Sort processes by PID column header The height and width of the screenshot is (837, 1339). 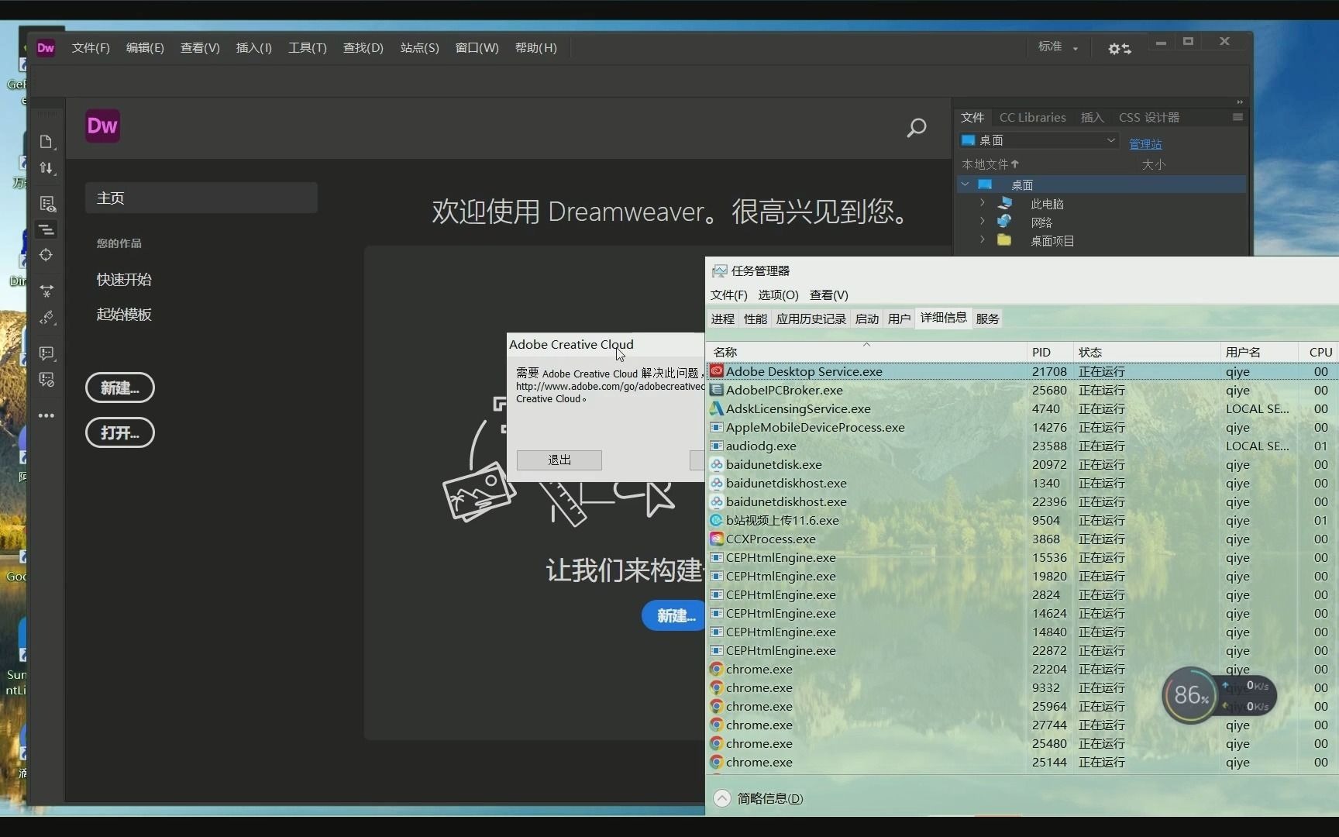tap(1050, 352)
